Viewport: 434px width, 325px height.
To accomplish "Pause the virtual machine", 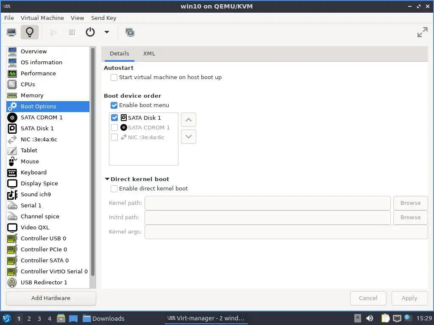I will [72, 32].
